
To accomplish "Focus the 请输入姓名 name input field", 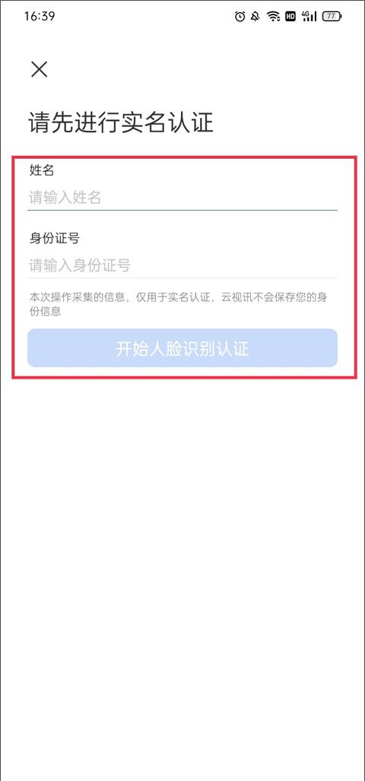I will 182,198.
